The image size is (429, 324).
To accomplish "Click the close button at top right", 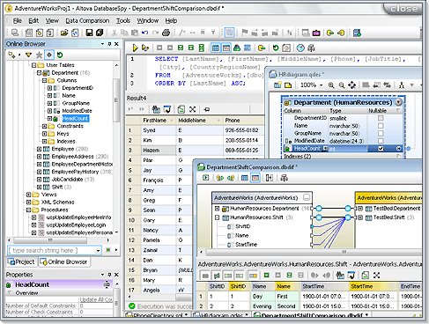I will 403,9.
